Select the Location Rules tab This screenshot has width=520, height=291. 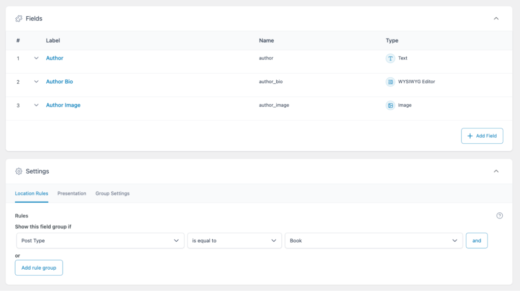click(x=31, y=193)
